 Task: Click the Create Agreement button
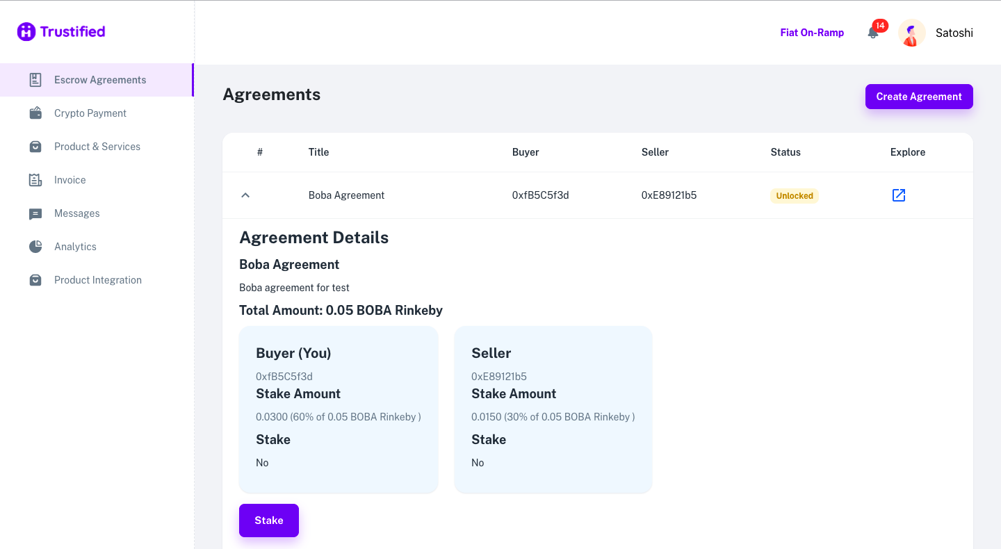[x=919, y=97]
